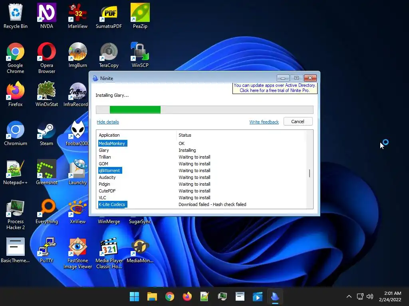Viewport: 409px width, 306px height.
Task: Open the volume control in tray
Action: (369, 296)
